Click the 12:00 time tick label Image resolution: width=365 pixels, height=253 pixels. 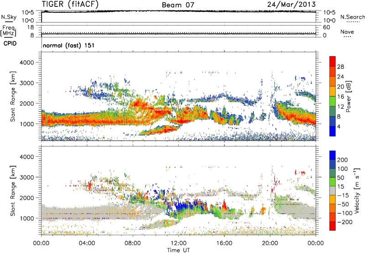(178, 243)
